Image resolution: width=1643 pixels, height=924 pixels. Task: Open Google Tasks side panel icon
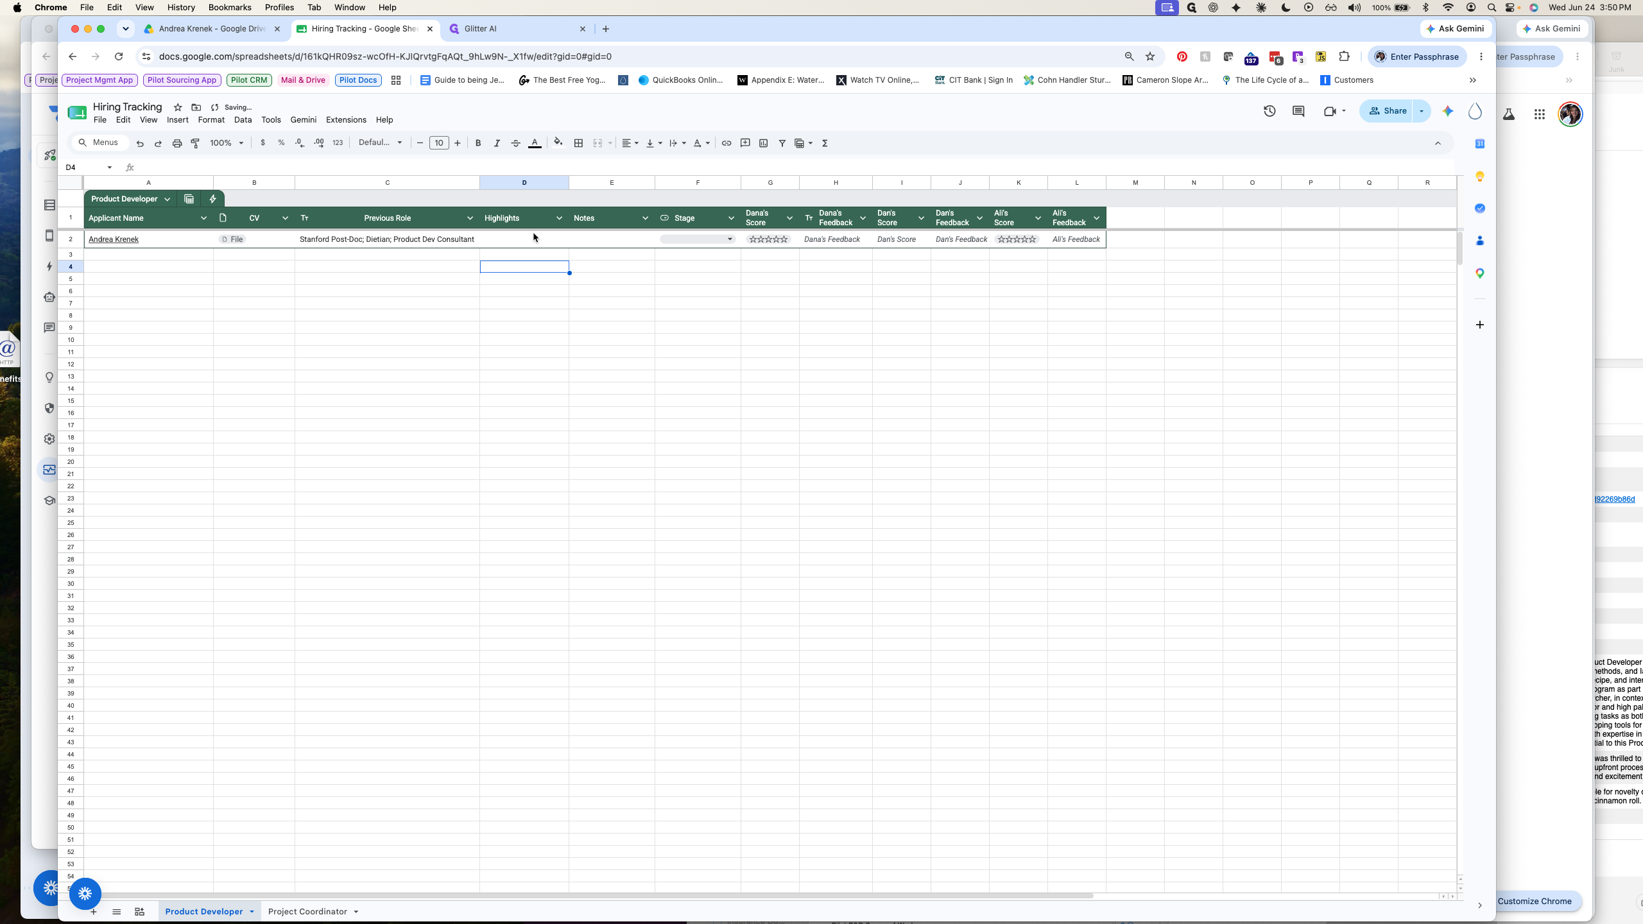tap(1480, 209)
